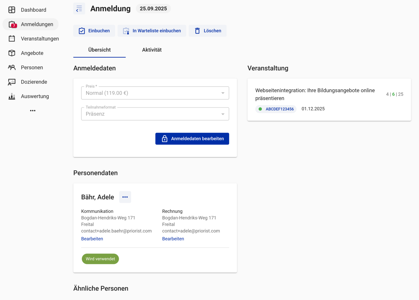Show more sidebar items with ellipsis

coord(33,111)
